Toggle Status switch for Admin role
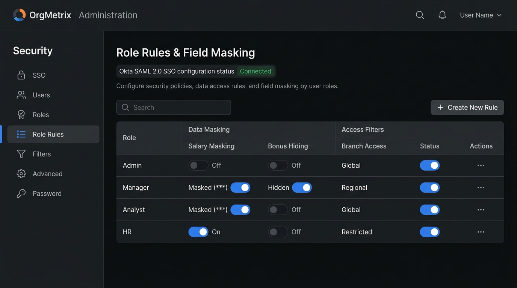 tap(430, 165)
